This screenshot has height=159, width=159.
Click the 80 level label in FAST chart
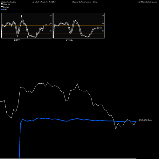51,16
